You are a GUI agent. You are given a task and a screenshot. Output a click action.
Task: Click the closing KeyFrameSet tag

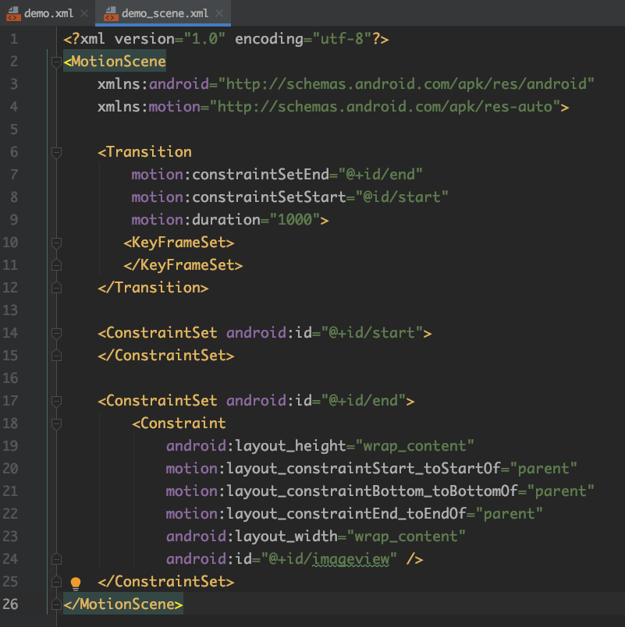tap(183, 264)
